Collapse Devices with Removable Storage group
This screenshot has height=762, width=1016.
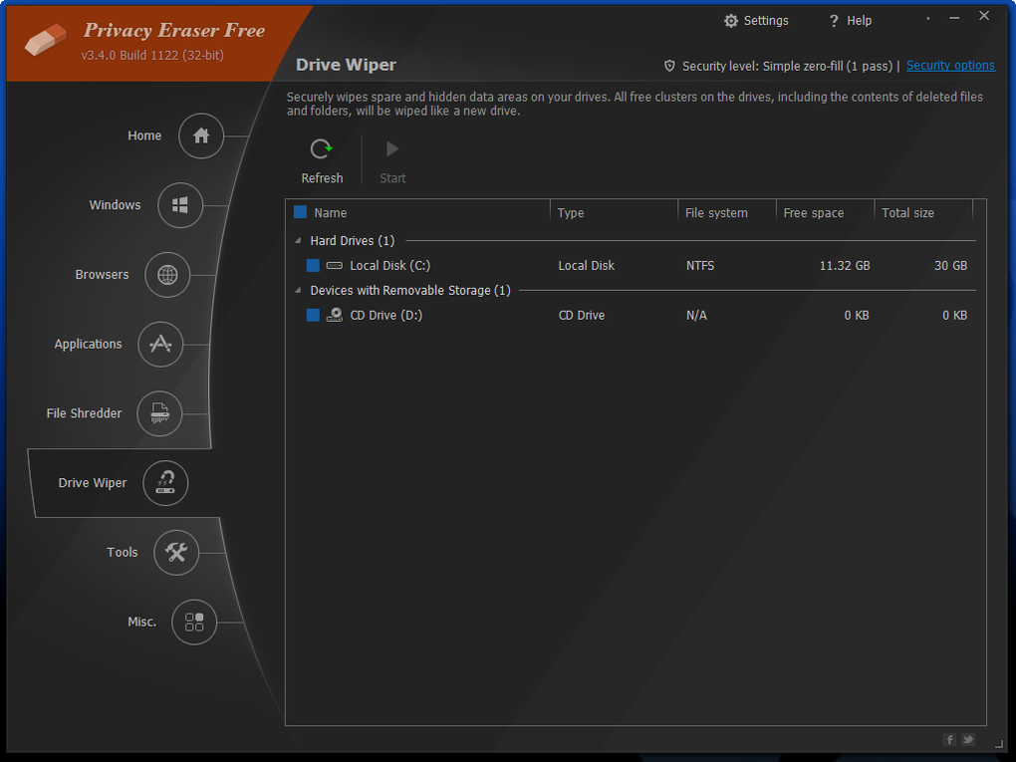[298, 290]
